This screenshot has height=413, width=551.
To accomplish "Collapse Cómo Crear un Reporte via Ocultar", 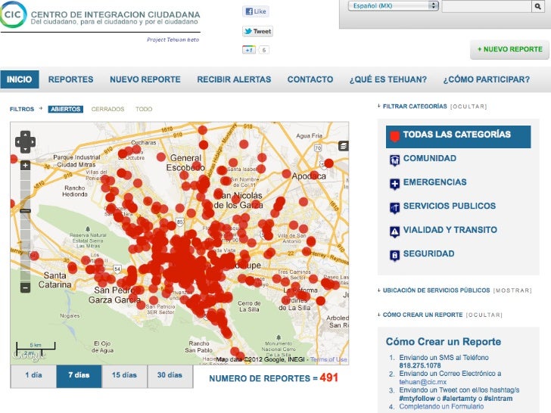I will 484,315.
